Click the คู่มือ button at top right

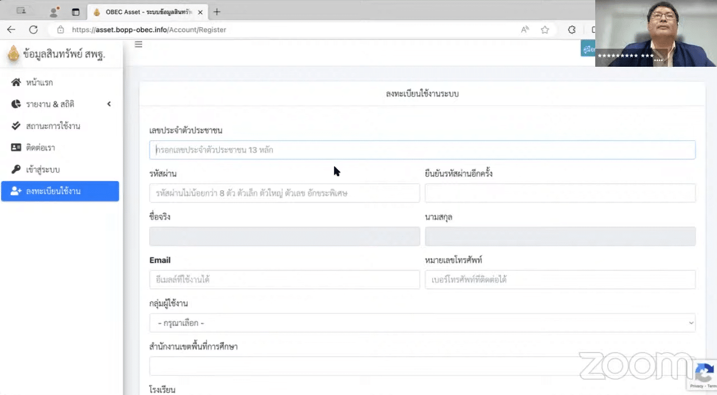point(588,49)
